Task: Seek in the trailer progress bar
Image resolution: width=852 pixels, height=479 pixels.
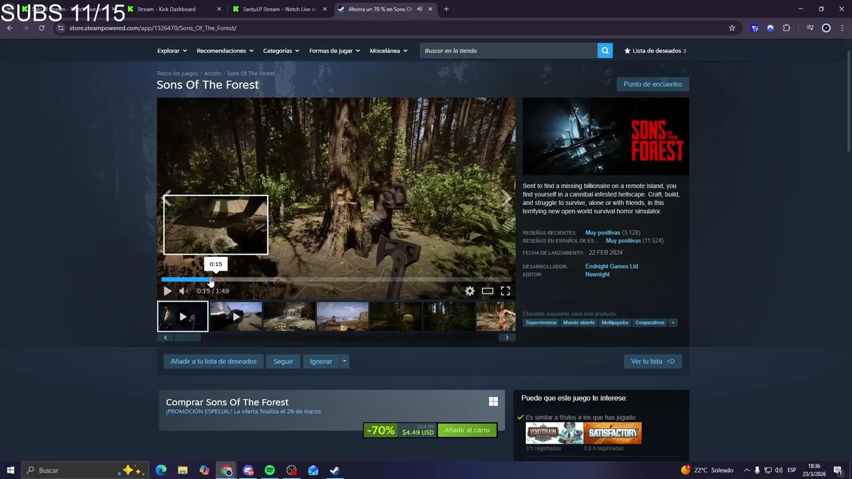Action: click(336, 279)
